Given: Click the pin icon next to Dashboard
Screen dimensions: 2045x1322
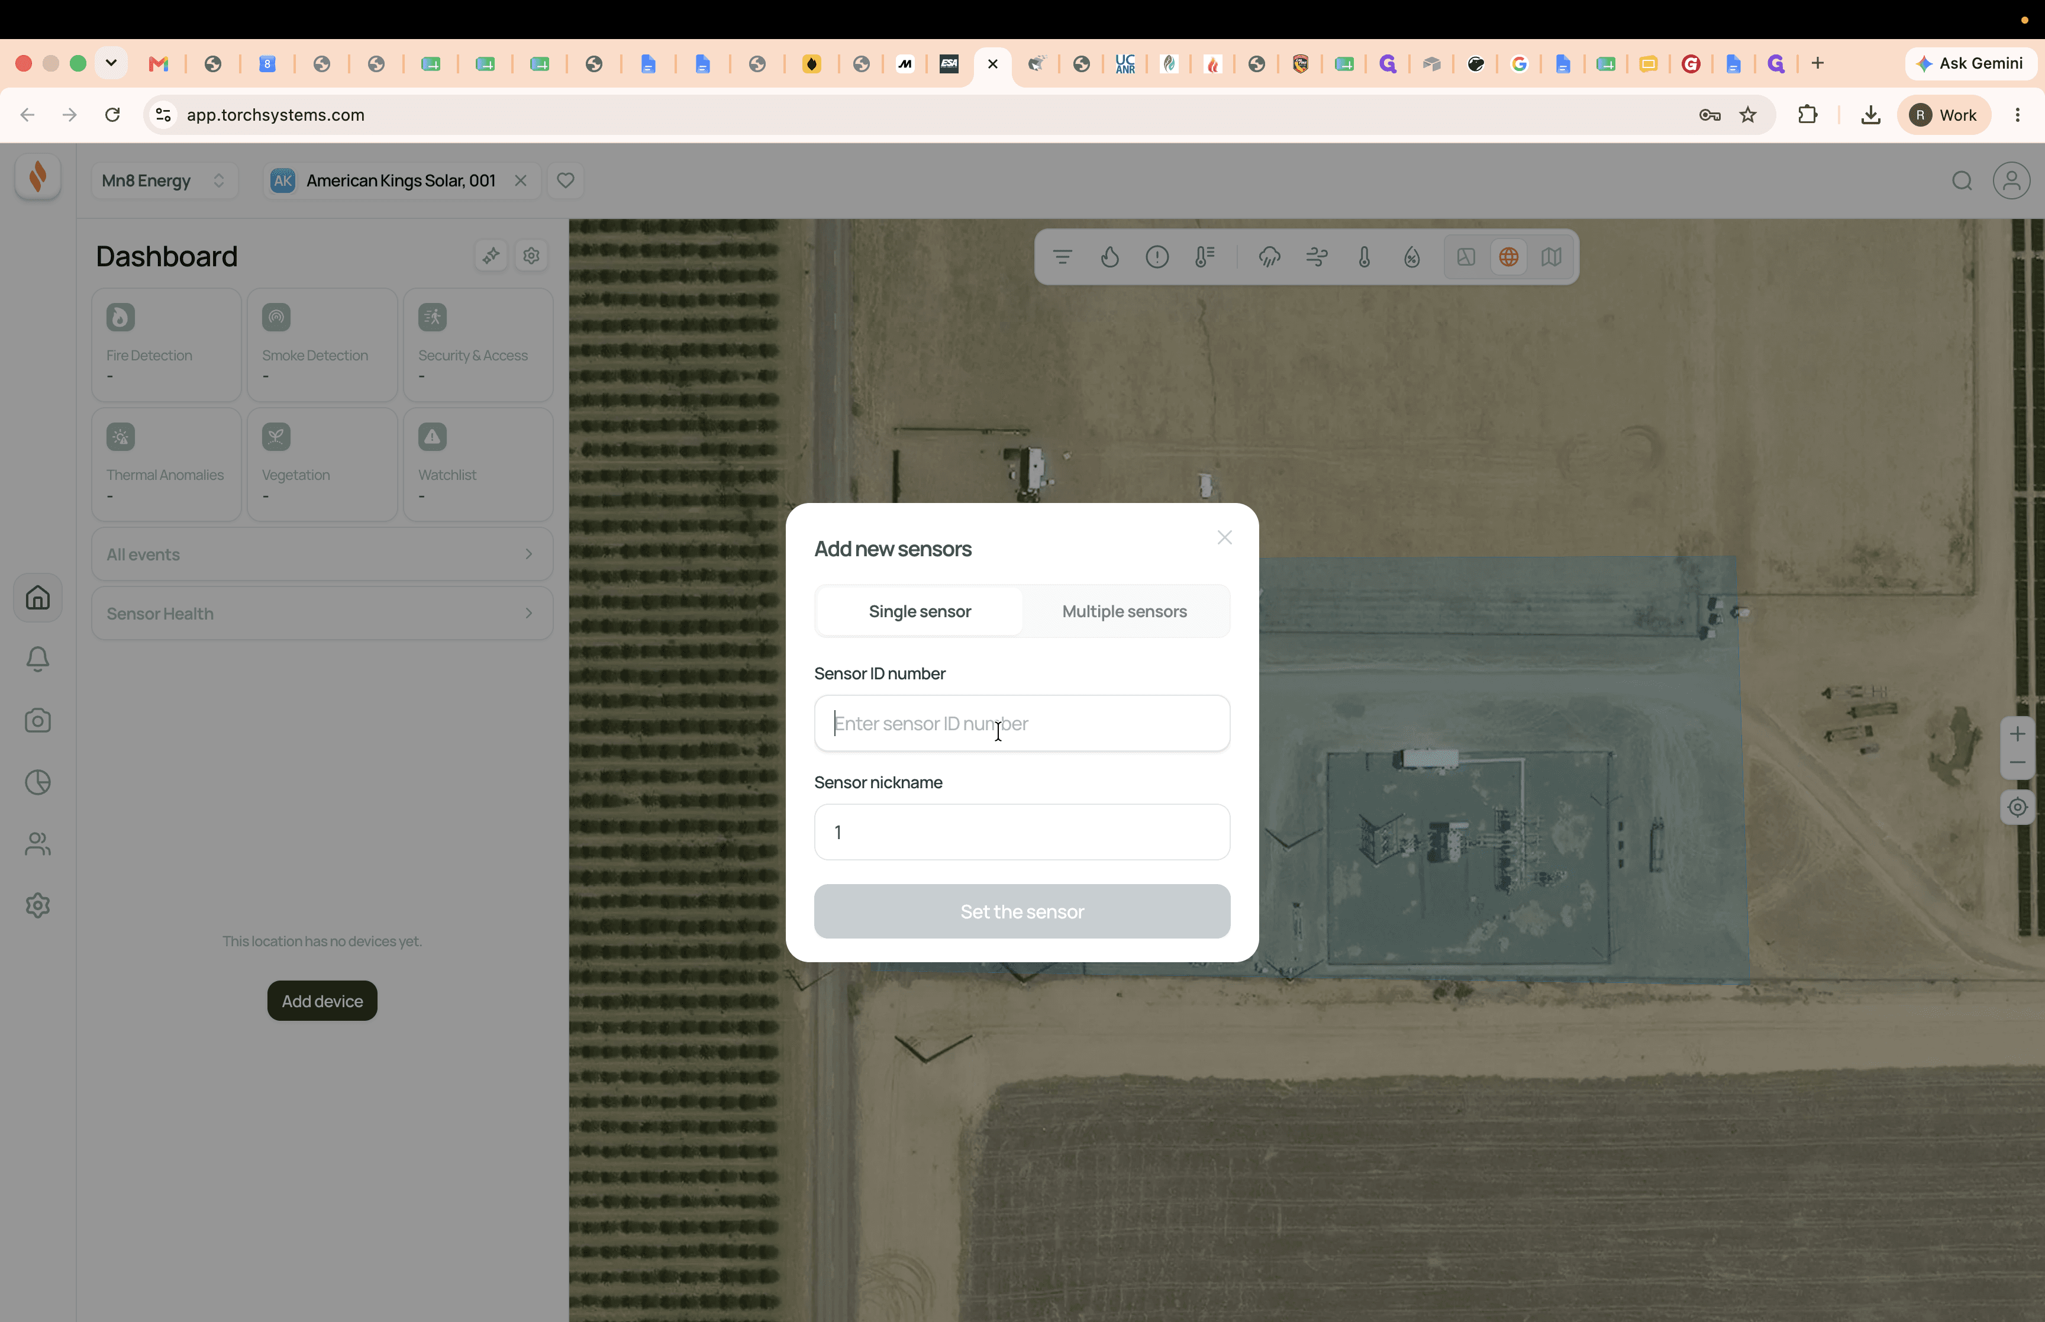Looking at the screenshot, I should click(491, 256).
